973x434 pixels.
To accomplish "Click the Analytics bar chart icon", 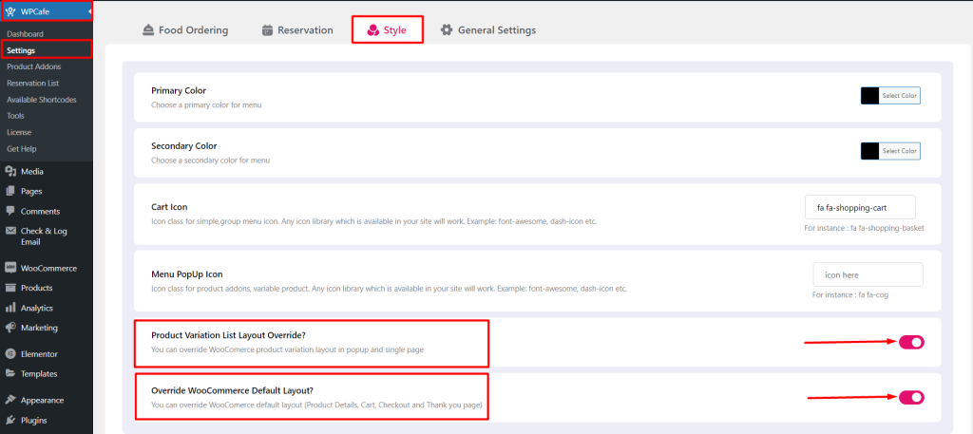I will (x=10, y=308).
